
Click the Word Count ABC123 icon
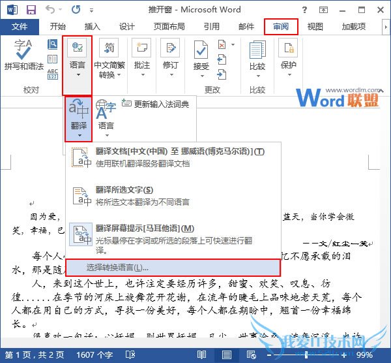click(x=53, y=74)
